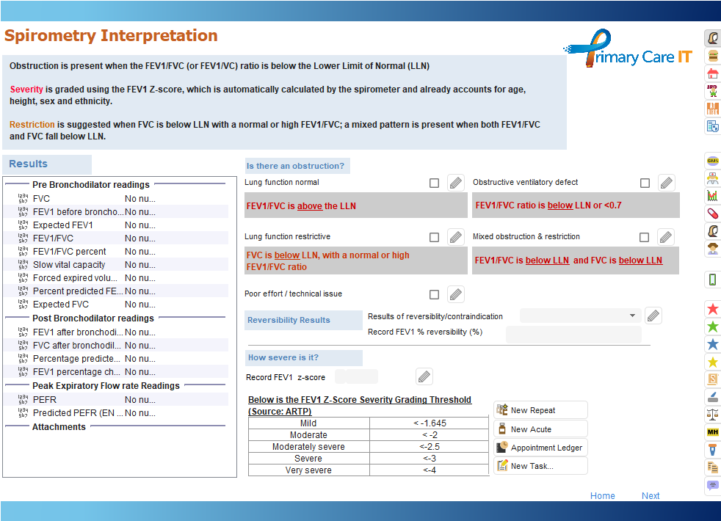The height and width of the screenshot is (521, 721).
Task: Go to the Next page
Action: point(651,496)
